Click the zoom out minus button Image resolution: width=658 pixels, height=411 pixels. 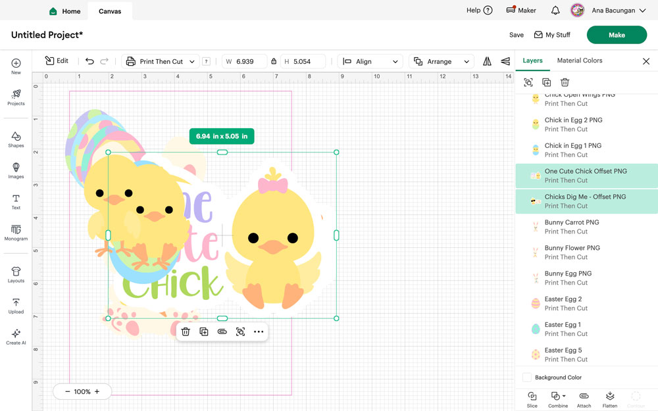pyautogui.click(x=68, y=391)
